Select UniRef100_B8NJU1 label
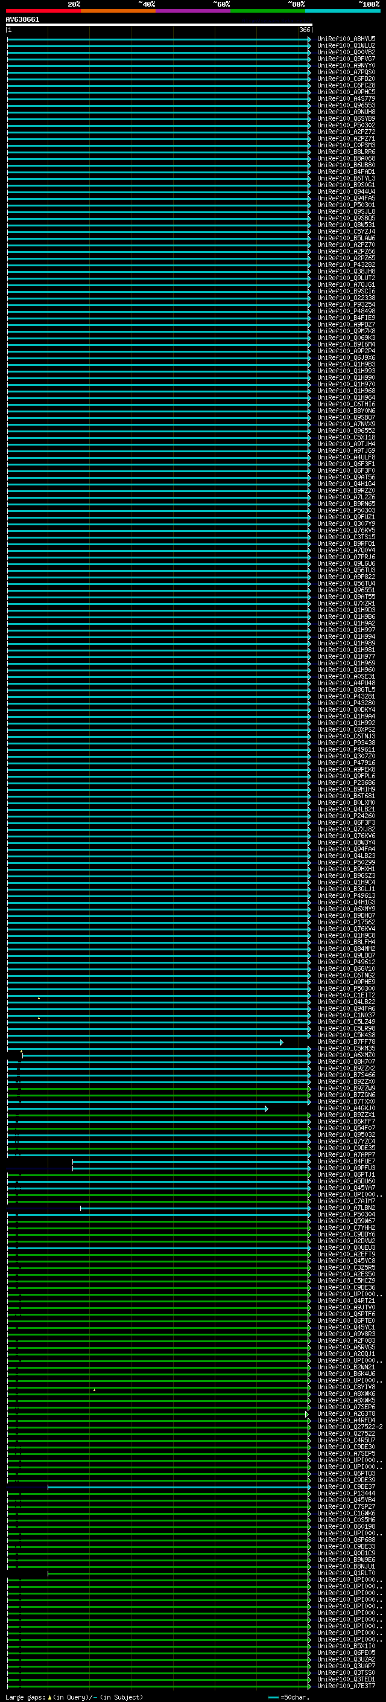This screenshot has width=386, height=1702. (x=346, y=1567)
